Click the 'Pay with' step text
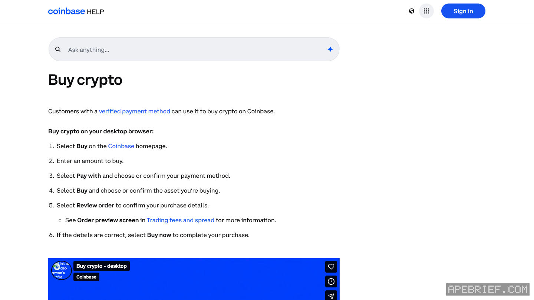Image resolution: width=534 pixels, height=300 pixels. (89, 176)
